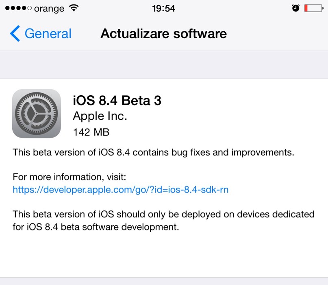The image size is (328, 285).
Task: Tap the For more information, visit text
Action: (x=70, y=177)
